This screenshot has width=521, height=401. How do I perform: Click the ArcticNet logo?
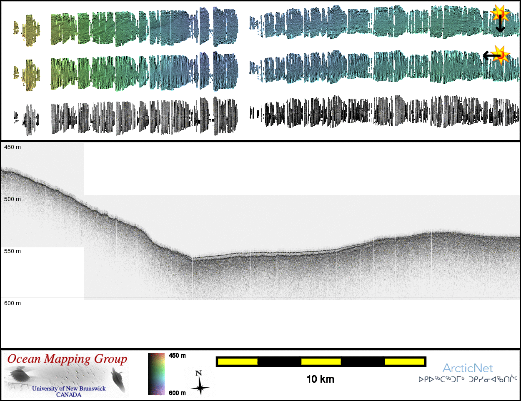coord(468,369)
